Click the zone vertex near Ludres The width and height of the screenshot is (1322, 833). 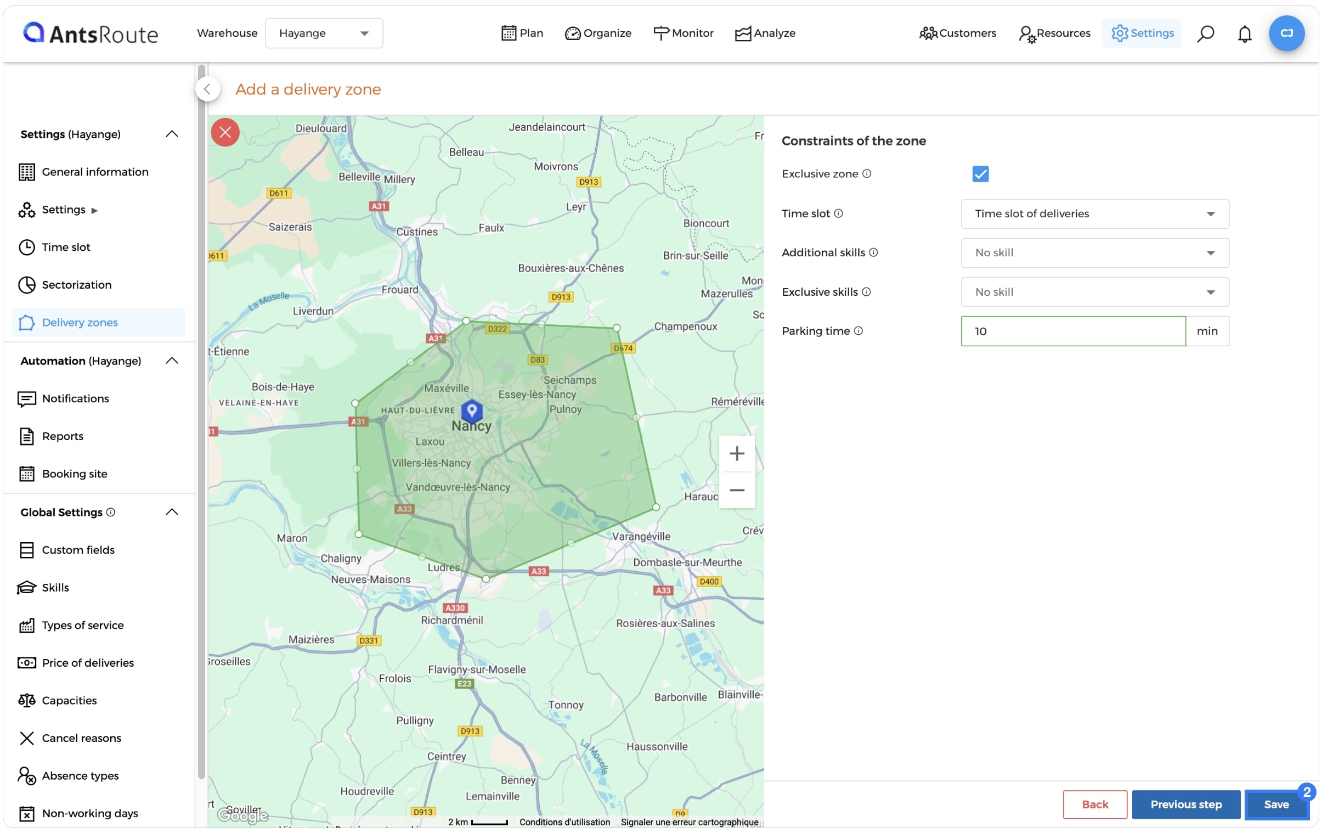click(x=486, y=579)
